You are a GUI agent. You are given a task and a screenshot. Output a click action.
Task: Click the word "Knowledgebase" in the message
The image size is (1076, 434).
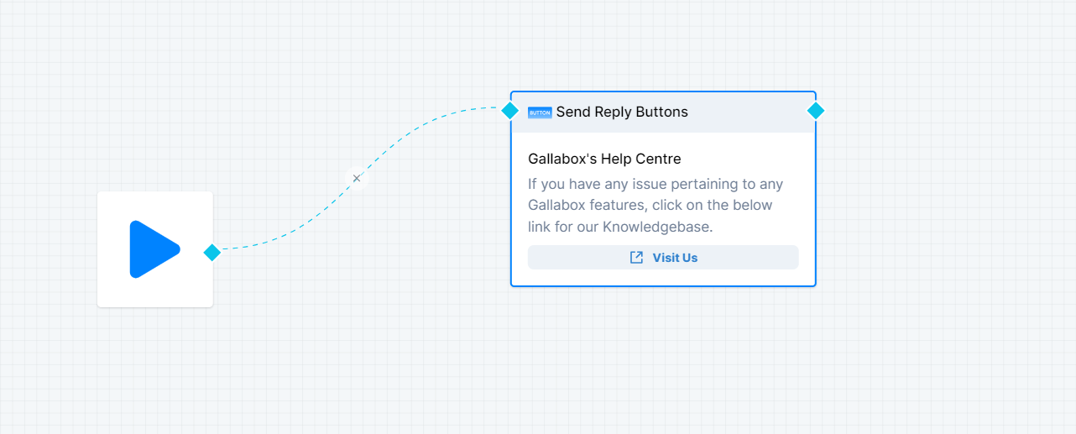tap(657, 227)
